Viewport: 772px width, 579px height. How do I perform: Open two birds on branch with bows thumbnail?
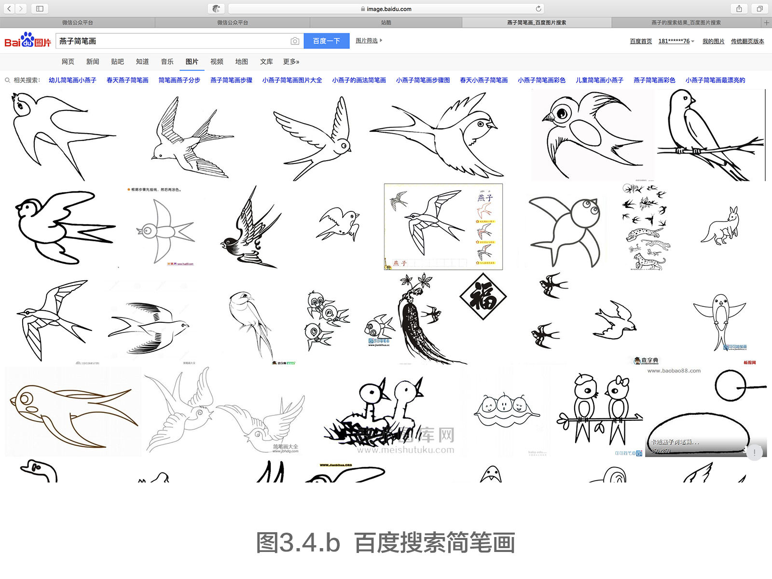click(600, 411)
